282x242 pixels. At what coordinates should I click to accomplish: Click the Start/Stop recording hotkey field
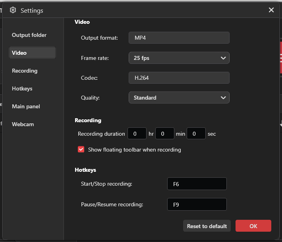pyautogui.click(x=197, y=184)
